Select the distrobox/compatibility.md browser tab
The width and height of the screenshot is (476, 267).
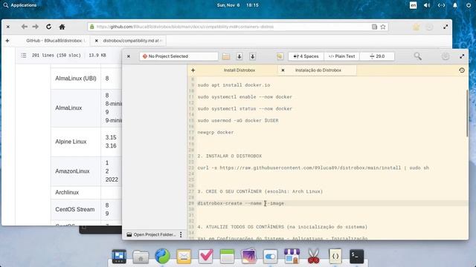[132, 41]
